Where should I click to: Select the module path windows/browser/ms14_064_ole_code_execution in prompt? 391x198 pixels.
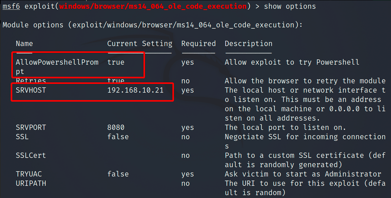click(x=153, y=6)
